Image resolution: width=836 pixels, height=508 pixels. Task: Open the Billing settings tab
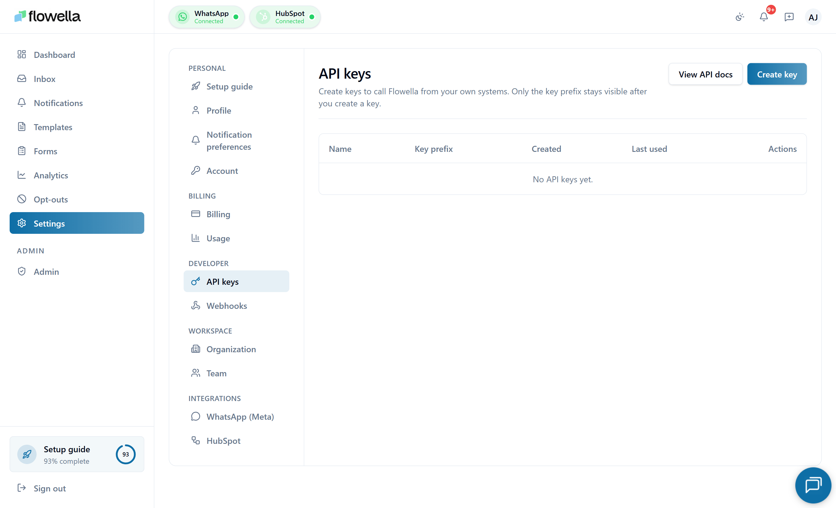pyautogui.click(x=237, y=214)
